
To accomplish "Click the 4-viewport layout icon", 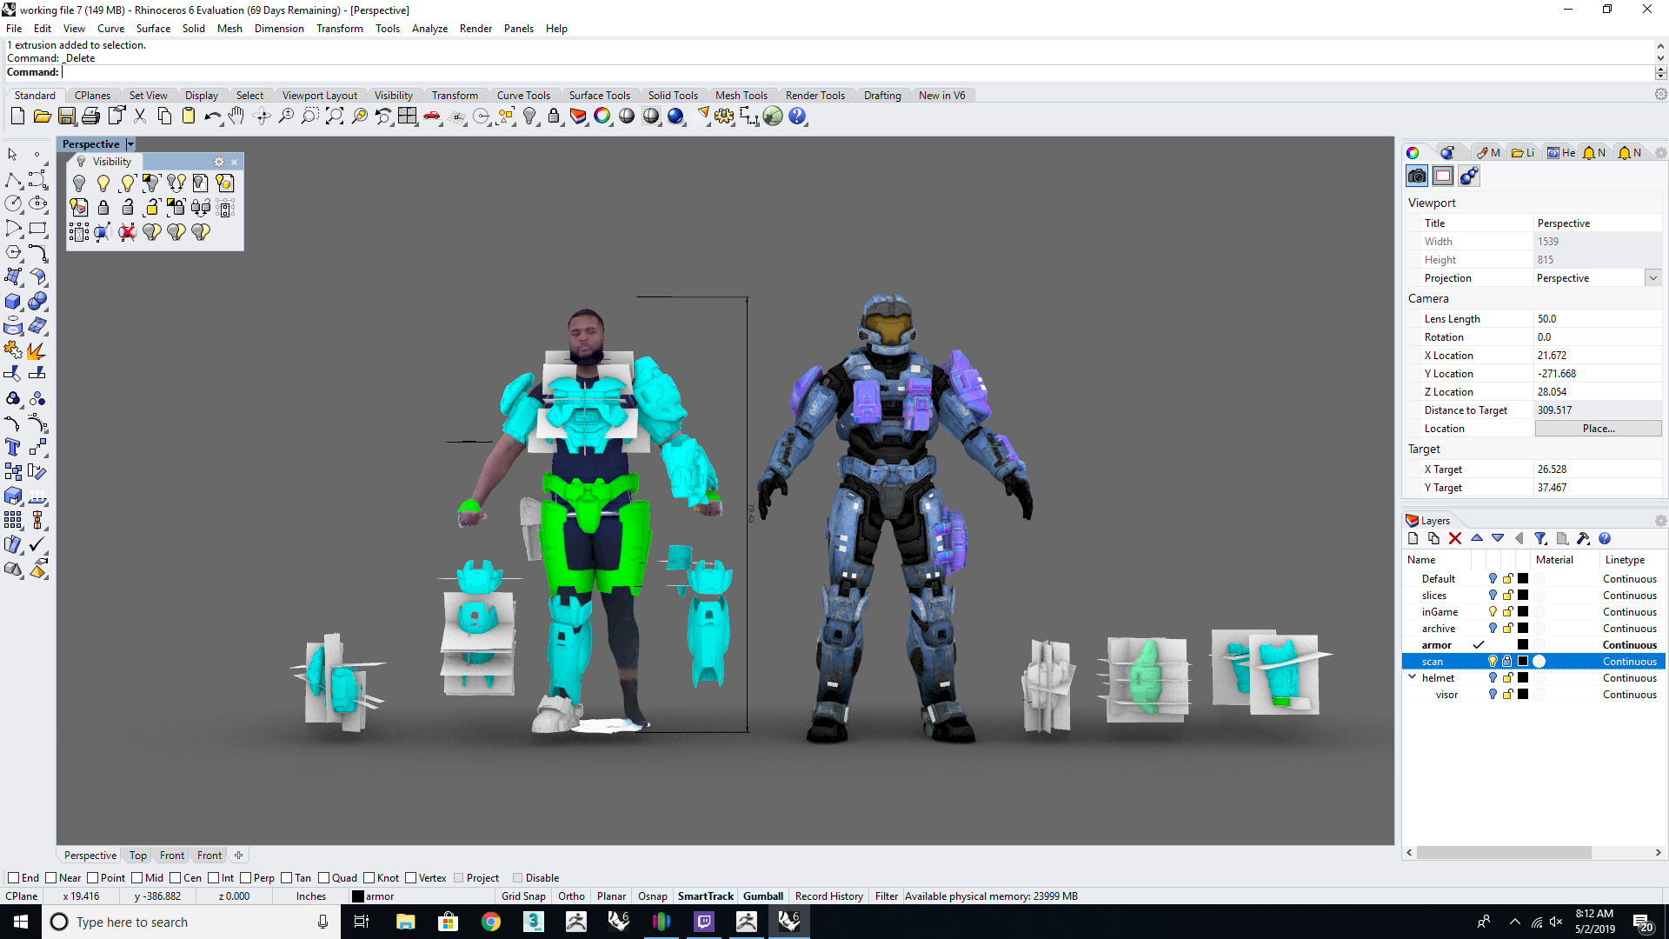I will (407, 117).
